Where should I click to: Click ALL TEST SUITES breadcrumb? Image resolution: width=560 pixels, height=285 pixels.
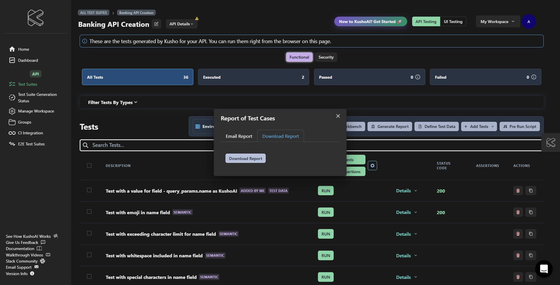pos(93,13)
